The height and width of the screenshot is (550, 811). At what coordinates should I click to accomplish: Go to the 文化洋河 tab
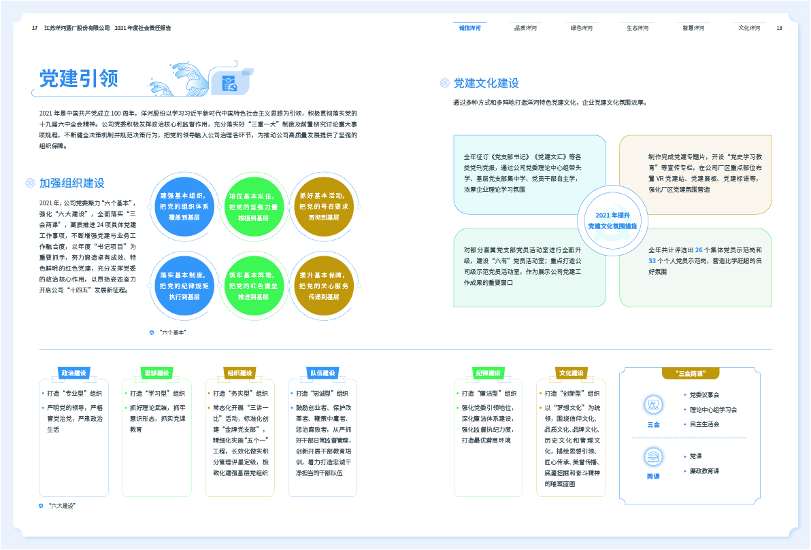coord(749,28)
